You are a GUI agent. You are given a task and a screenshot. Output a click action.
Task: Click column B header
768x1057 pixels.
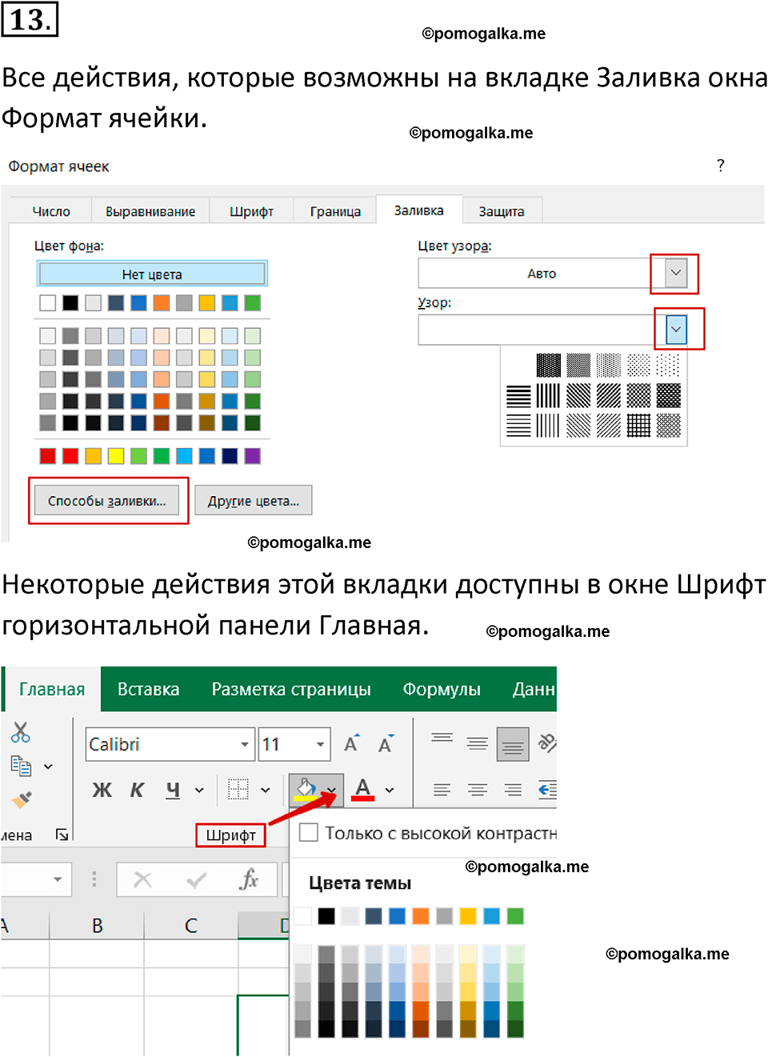[x=97, y=926]
